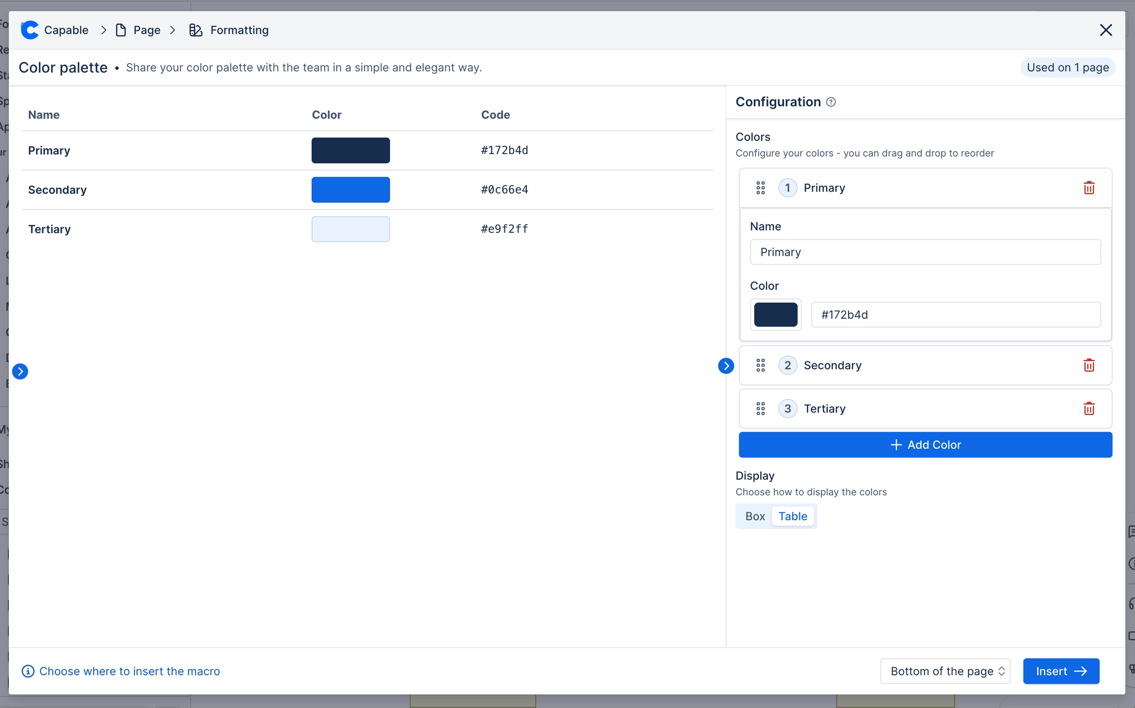Click the Add Color button

(925, 445)
